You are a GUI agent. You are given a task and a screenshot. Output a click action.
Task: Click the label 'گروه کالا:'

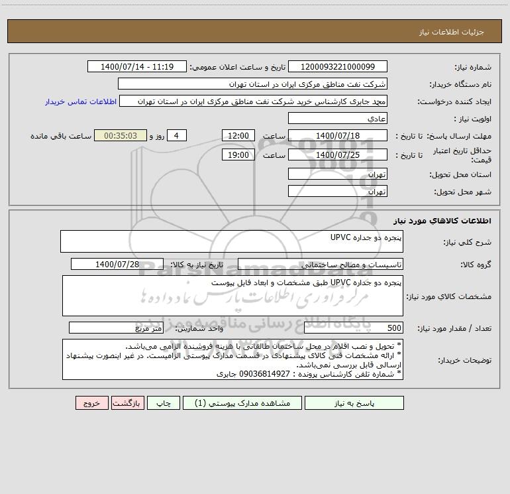point(476,265)
